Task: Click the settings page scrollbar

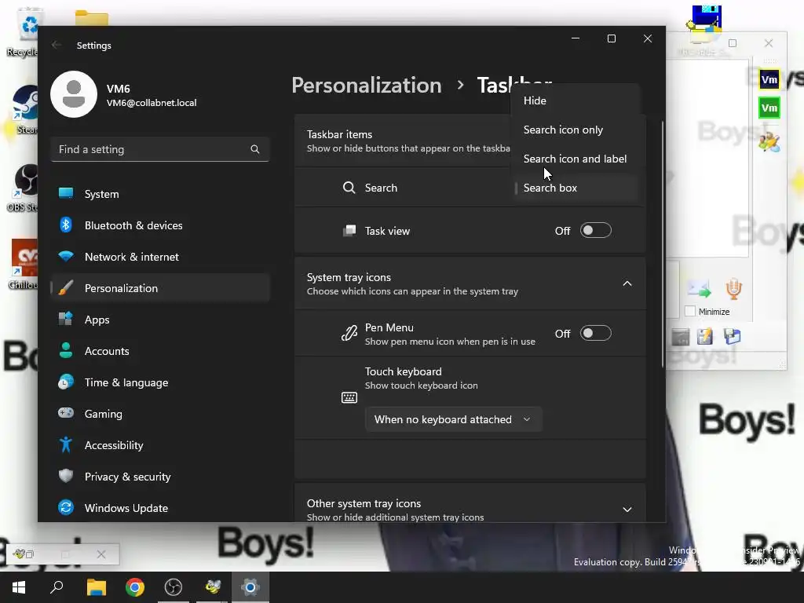Action: (x=663, y=245)
